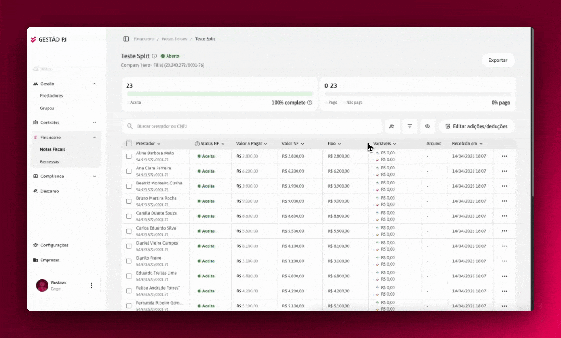The height and width of the screenshot is (338, 561).
Task: Check the Aline Barbosa Melo row checkbox
Action: (129, 156)
